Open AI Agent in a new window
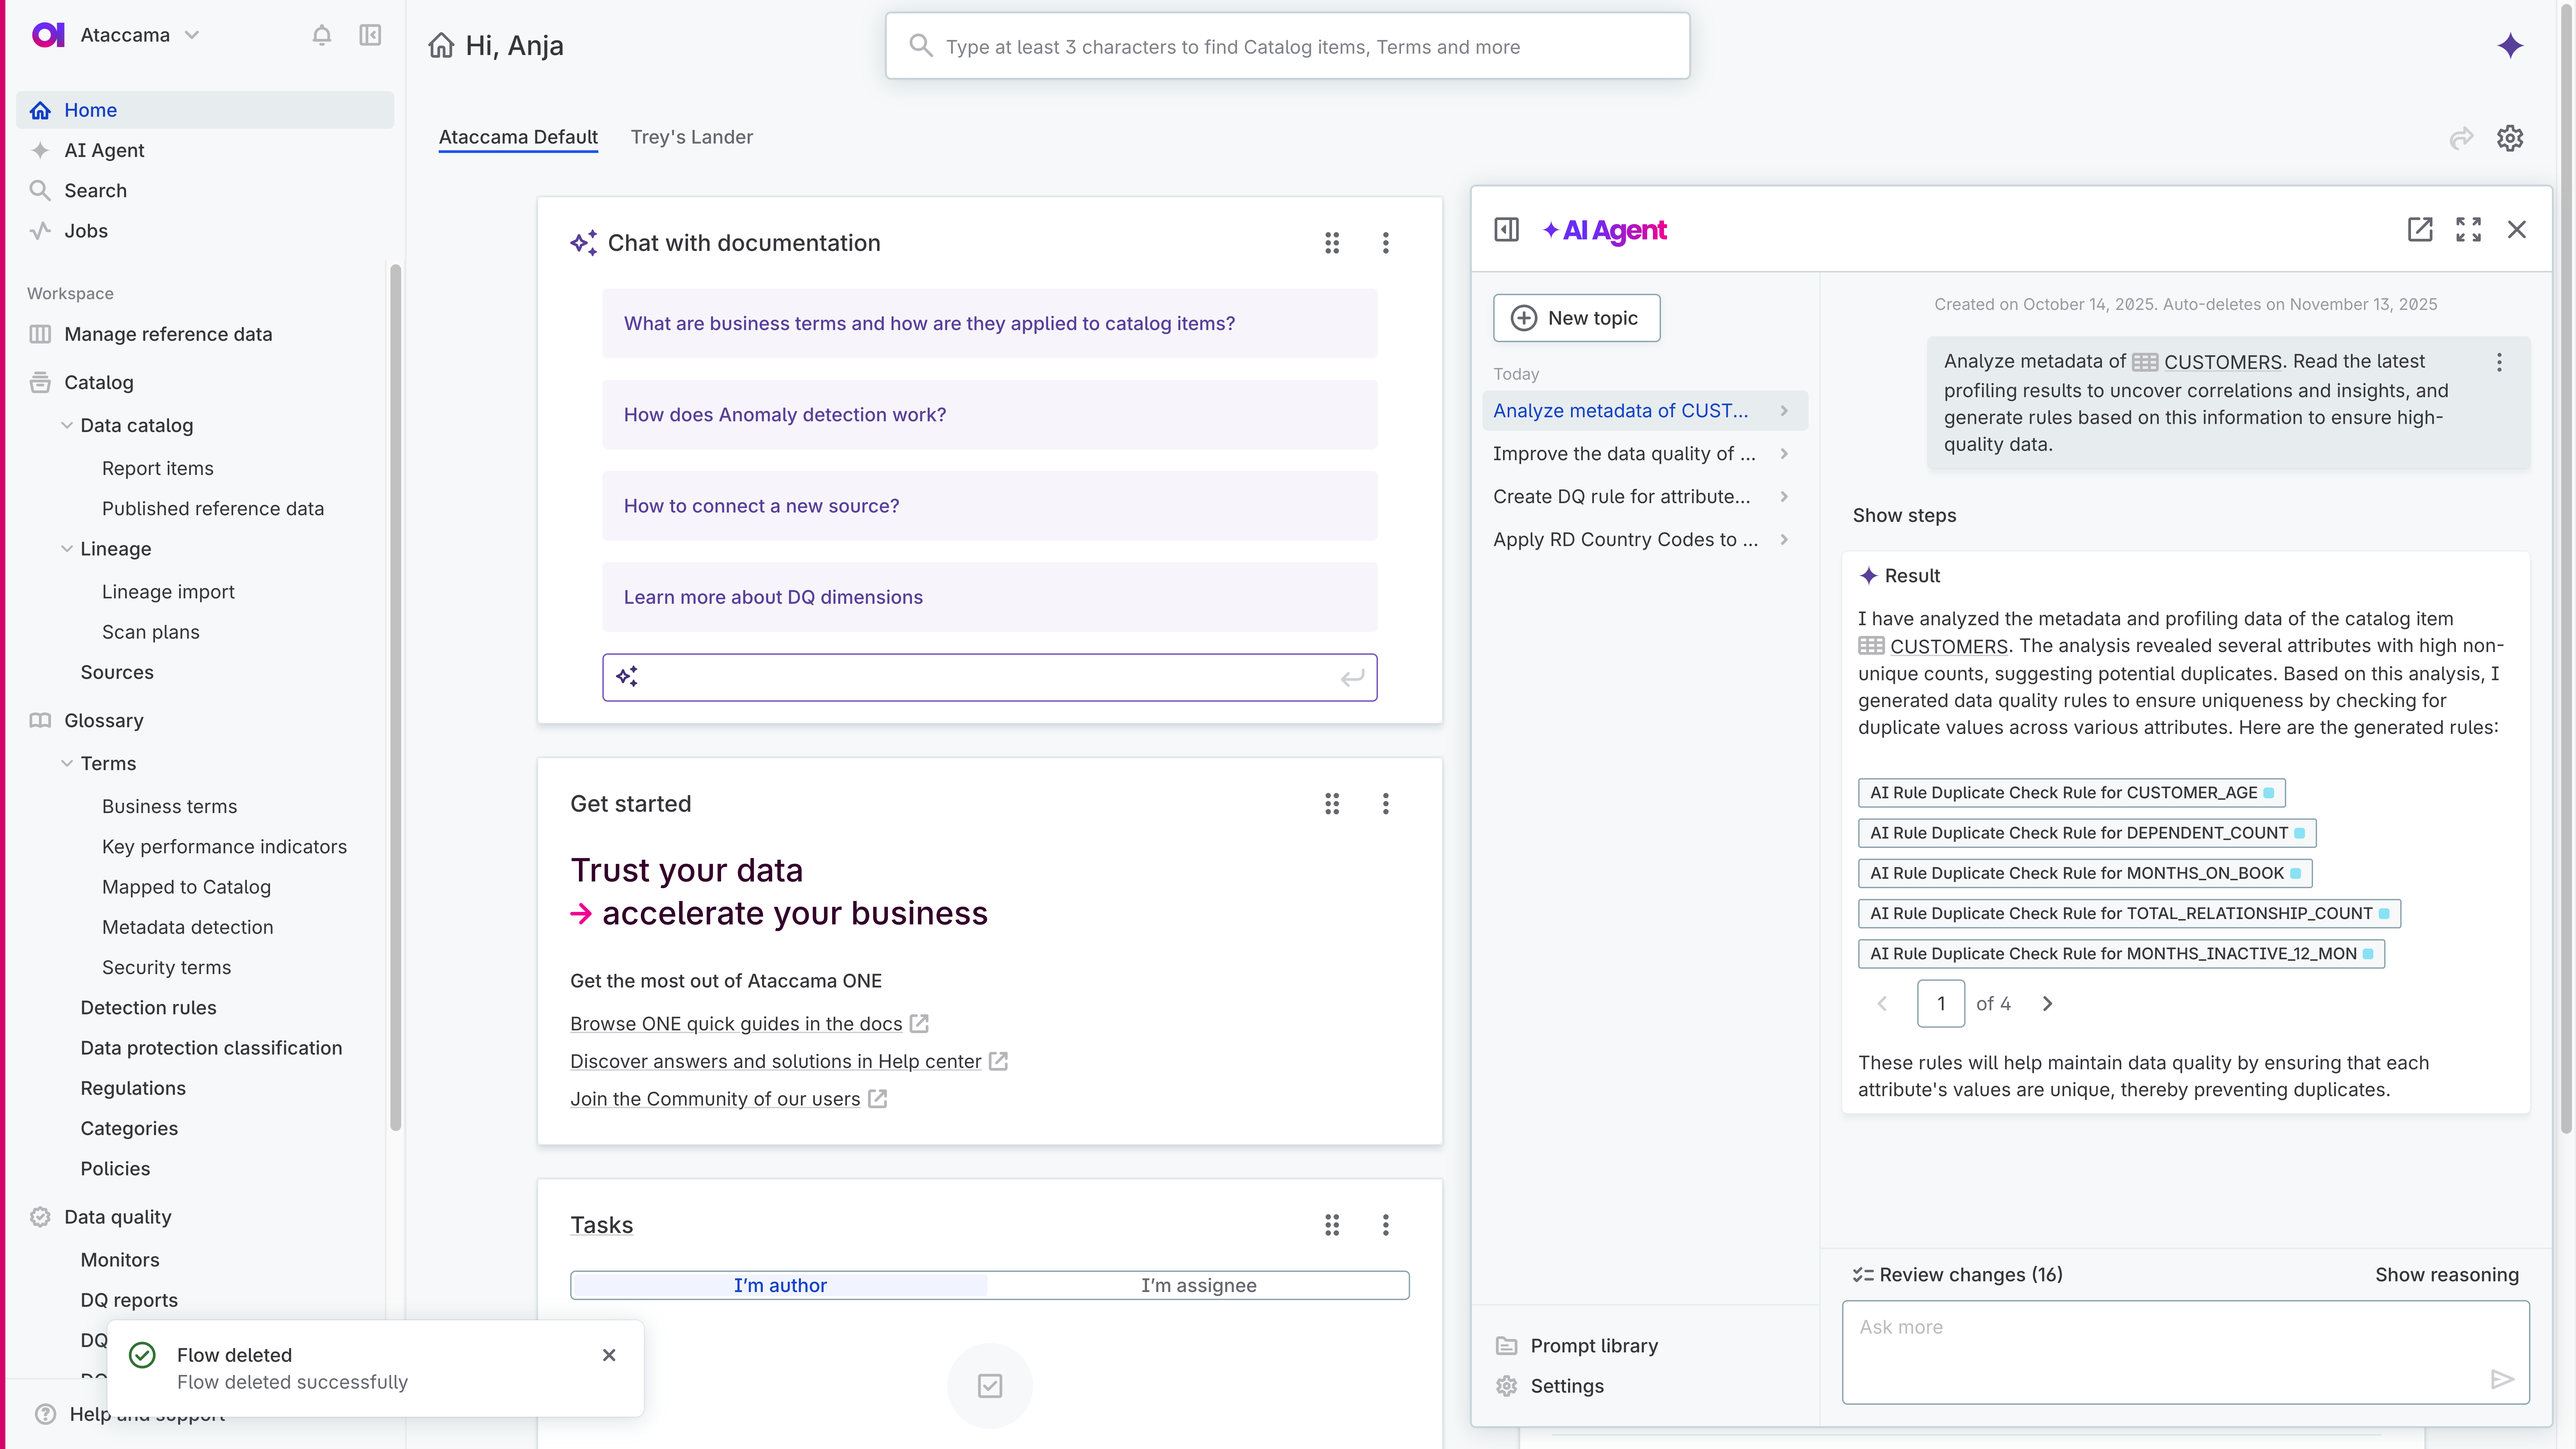Image resolution: width=2576 pixels, height=1449 pixels. (x=2420, y=230)
